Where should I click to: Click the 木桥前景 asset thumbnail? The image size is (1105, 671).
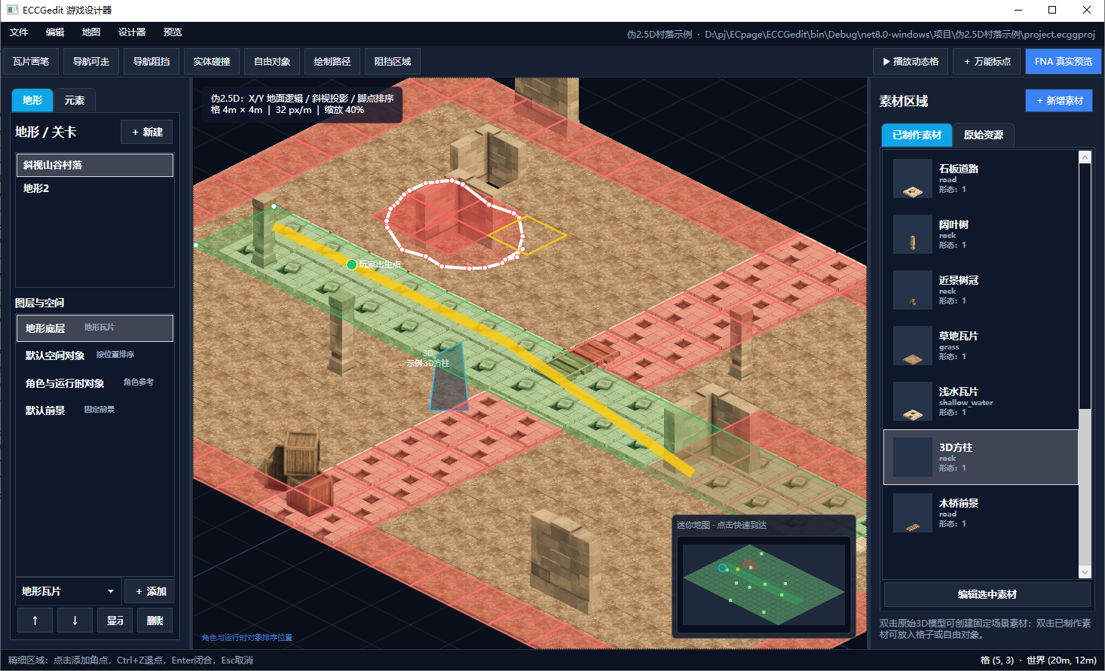click(x=912, y=513)
